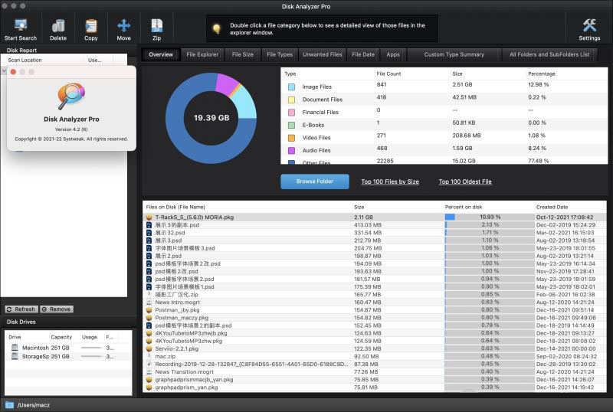Click the Image Files cyan color swatch
The image size is (613, 412).
pyautogui.click(x=291, y=87)
